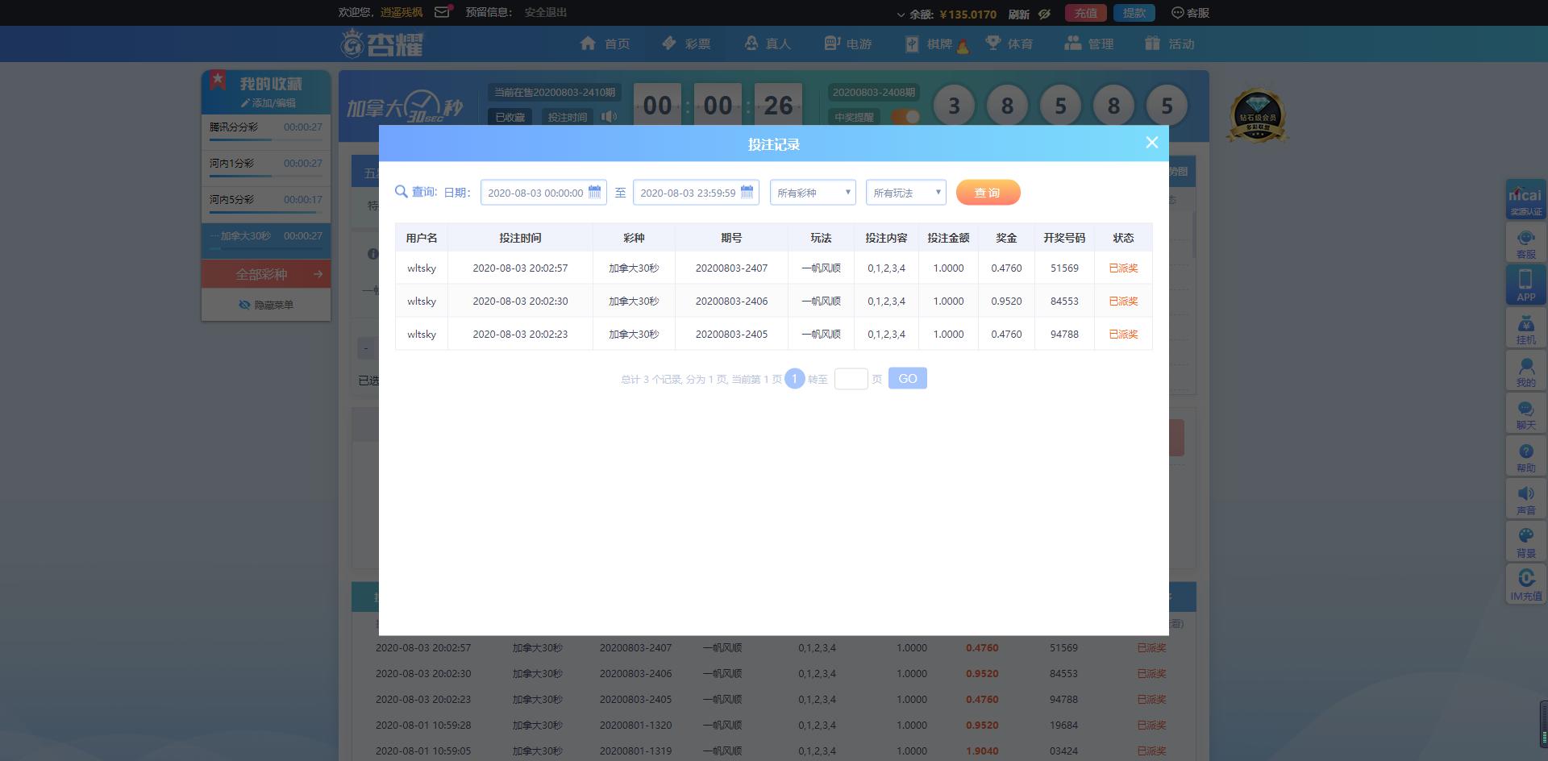This screenshot has width=1548, height=761.
Task: Open 帮助 icon in right sidebar
Action: tap(1525, 456)
